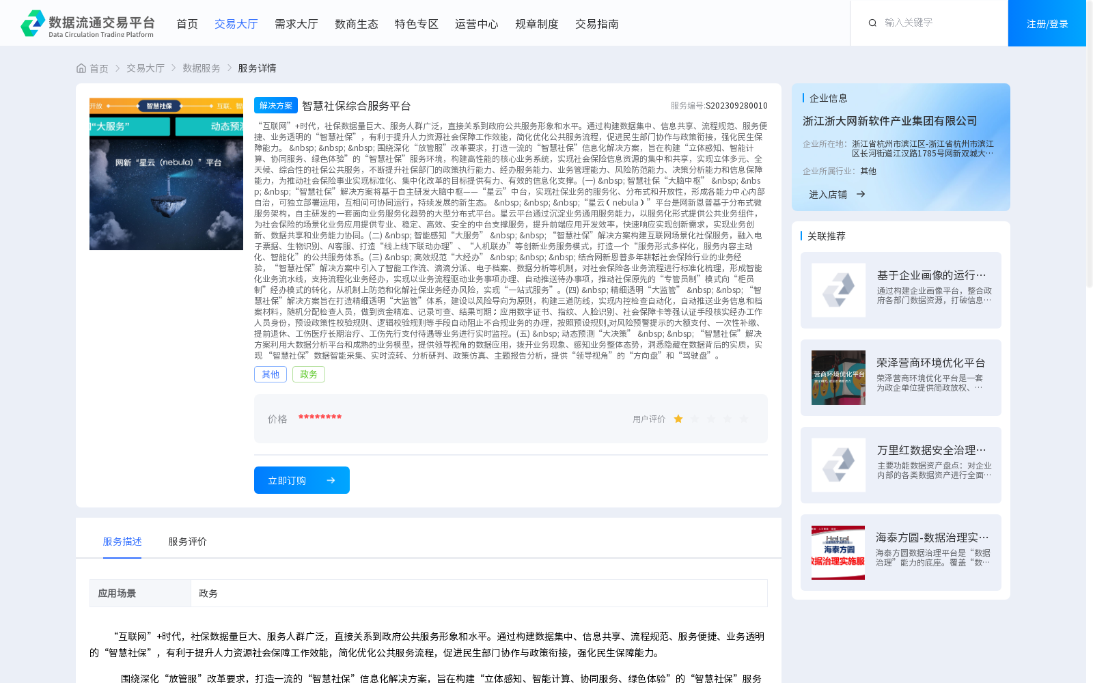Open 需求大厅 menu item

point(296,24)
